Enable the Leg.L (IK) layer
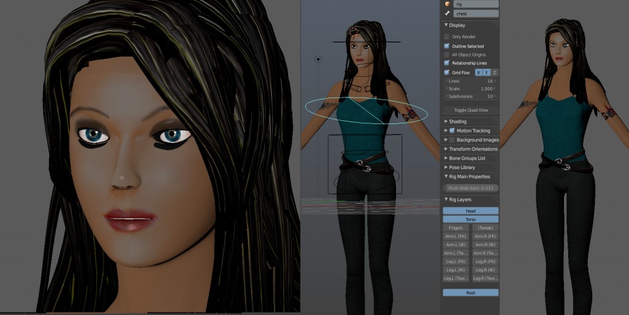 coord(456,270)
